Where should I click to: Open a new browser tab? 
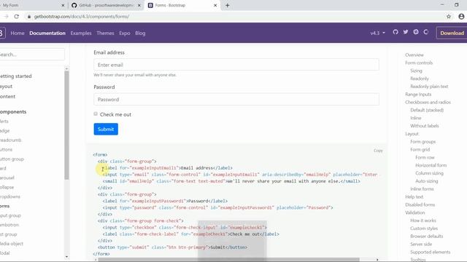(x=227, y=5)
